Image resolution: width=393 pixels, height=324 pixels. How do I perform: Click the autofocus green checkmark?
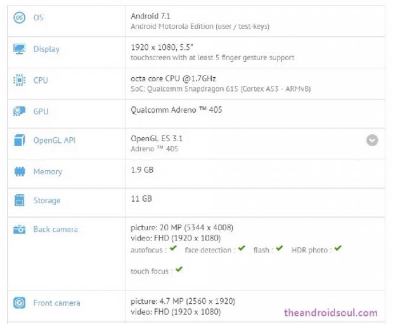pyautogui.click(x=173, y=249)
